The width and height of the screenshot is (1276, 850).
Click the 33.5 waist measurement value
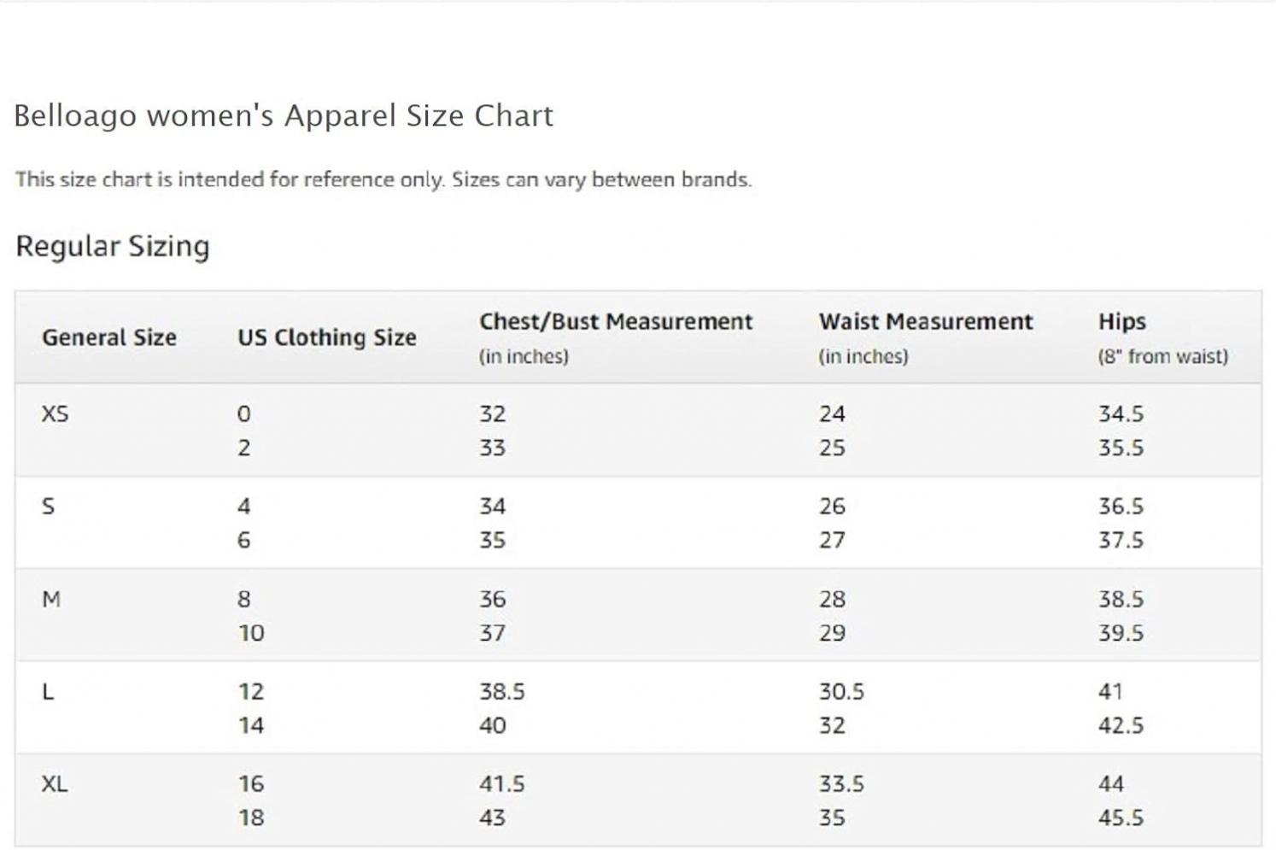(x=842, y=784)
